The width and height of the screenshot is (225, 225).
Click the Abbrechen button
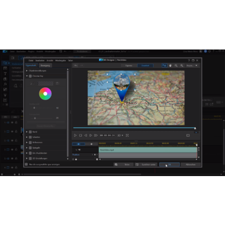click(x=191, y=164)
